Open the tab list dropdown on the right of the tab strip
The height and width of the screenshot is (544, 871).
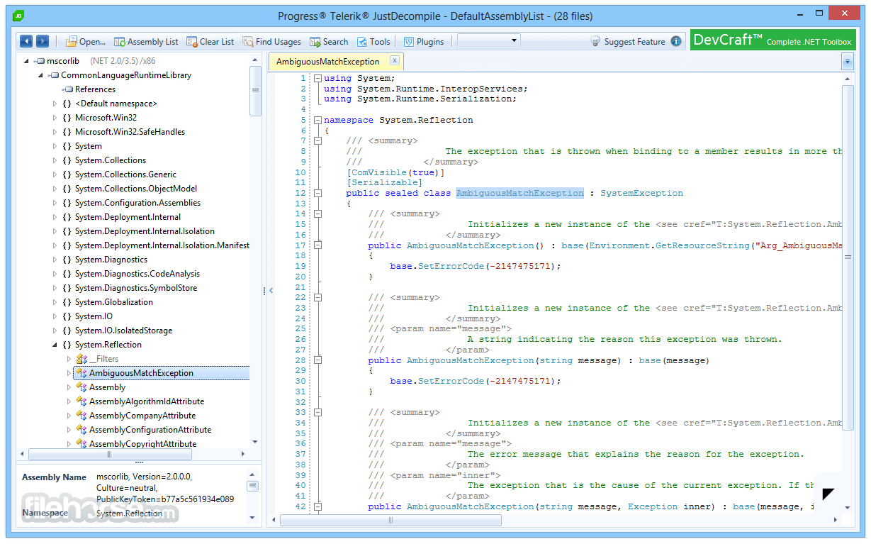coord(848,62)
